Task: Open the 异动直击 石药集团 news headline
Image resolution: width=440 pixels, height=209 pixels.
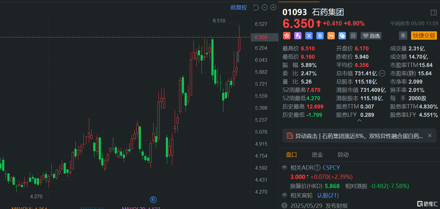Action: tap(359, 136)
